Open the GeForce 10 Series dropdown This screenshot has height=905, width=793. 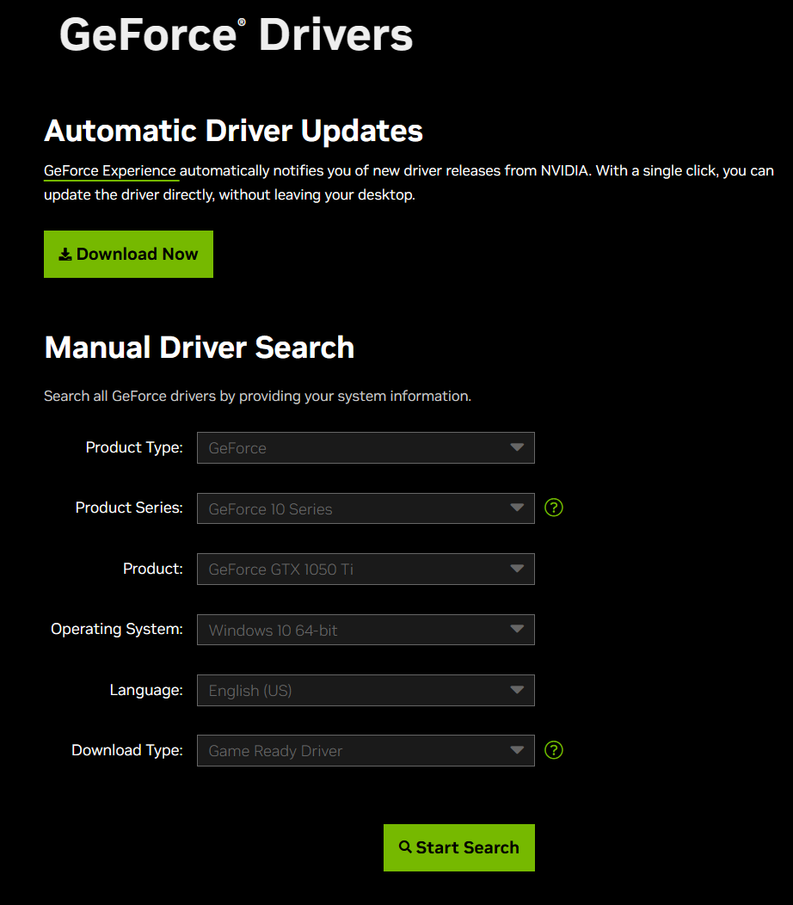tap(365, 508)
